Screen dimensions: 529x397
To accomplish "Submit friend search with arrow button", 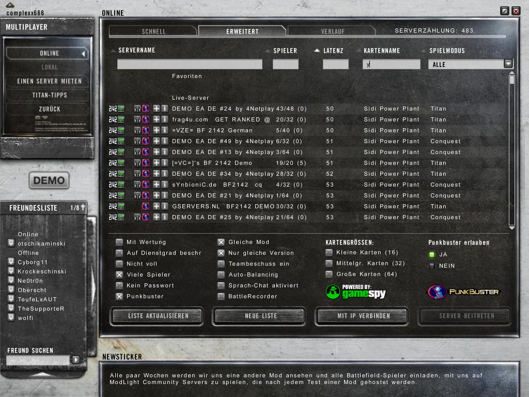I will tap(76, 360).
